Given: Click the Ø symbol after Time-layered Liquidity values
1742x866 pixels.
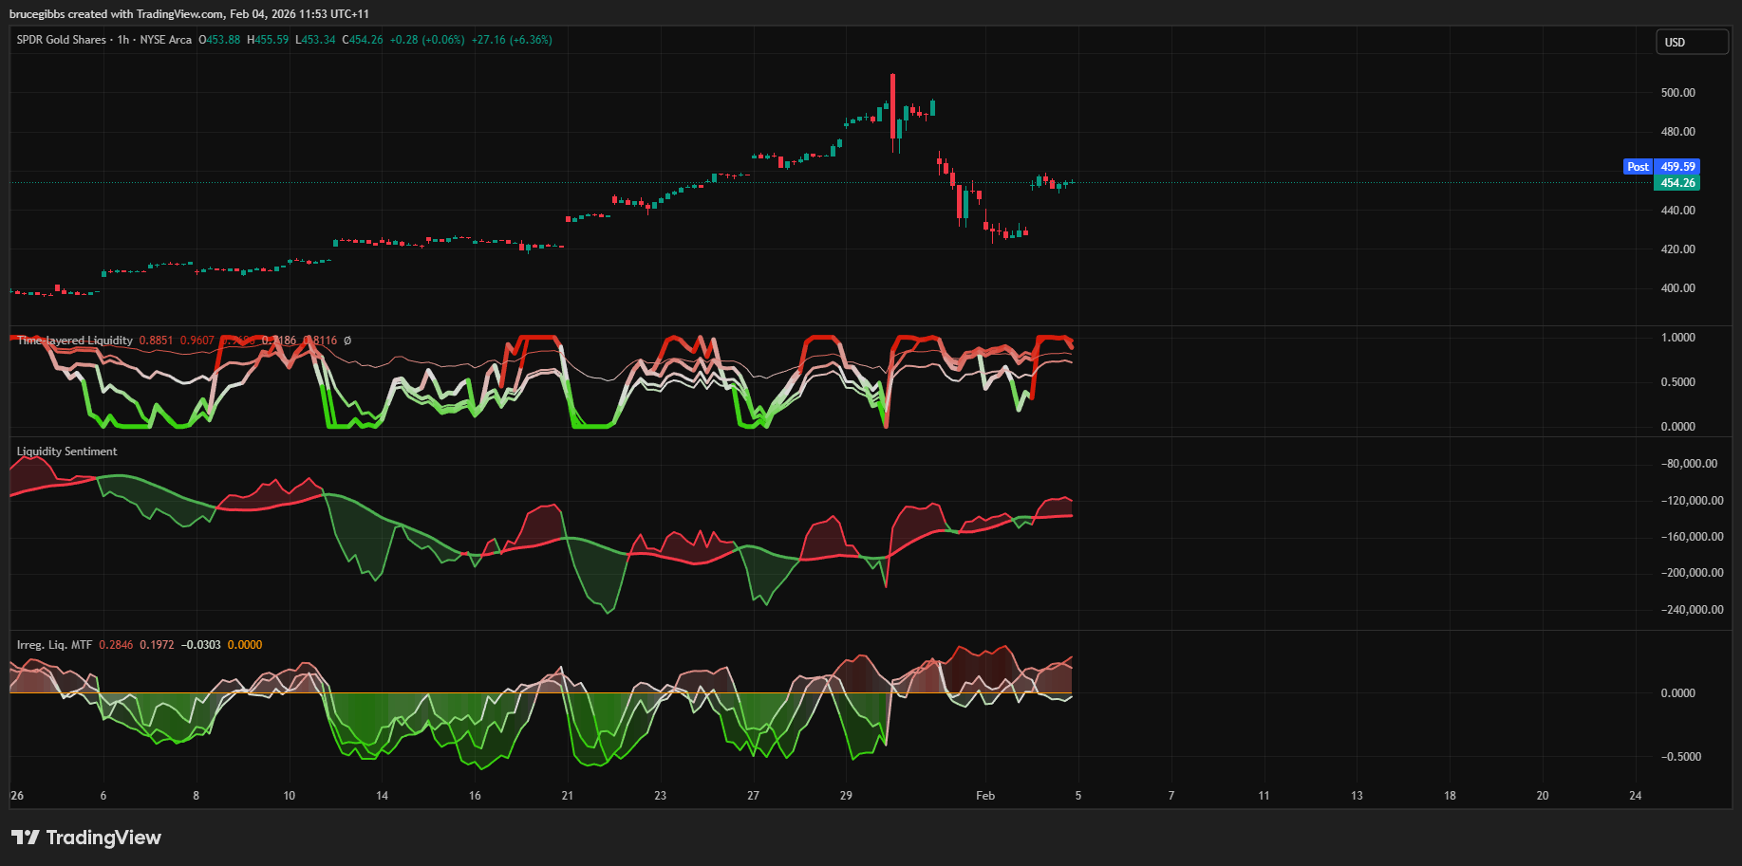Looking at the screenshot, I should [x=347, y=341].
